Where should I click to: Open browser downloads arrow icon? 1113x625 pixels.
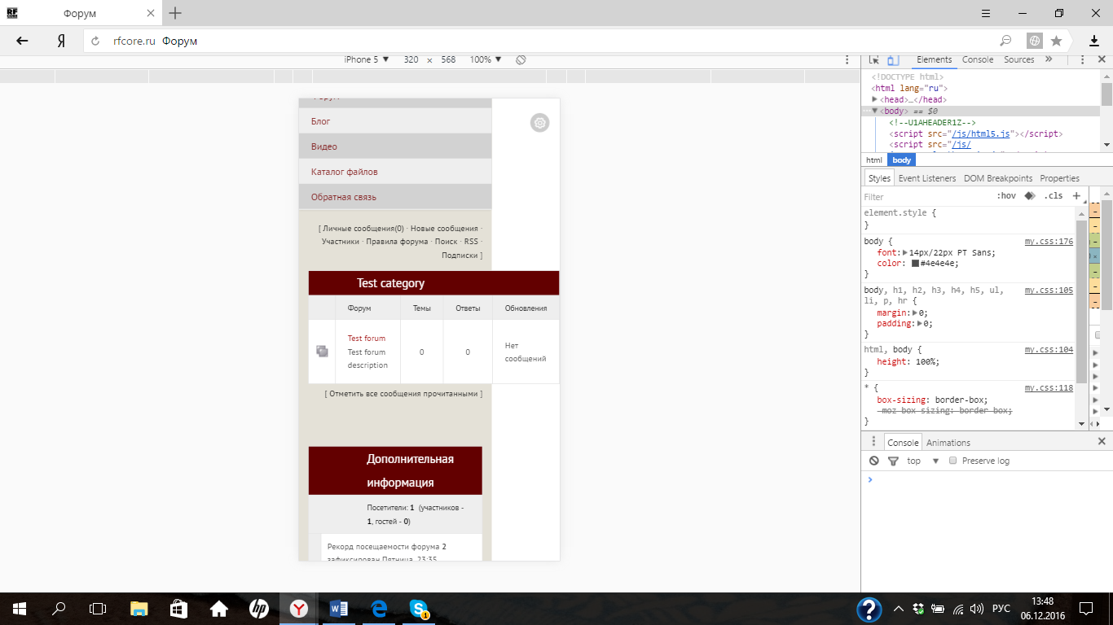pyautogui.click(x=1094, y=41)
